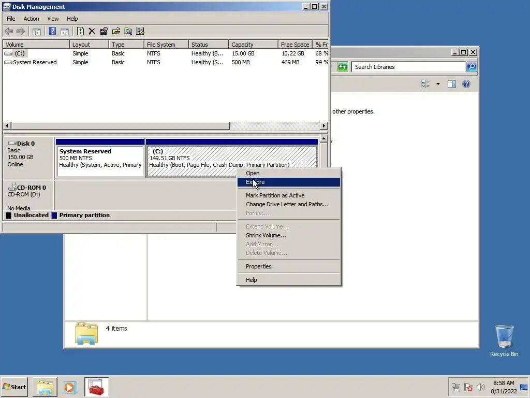Select Change Drive Letter and Paths
The width and height of the screenshot is (530, 398).
[289, 204]
